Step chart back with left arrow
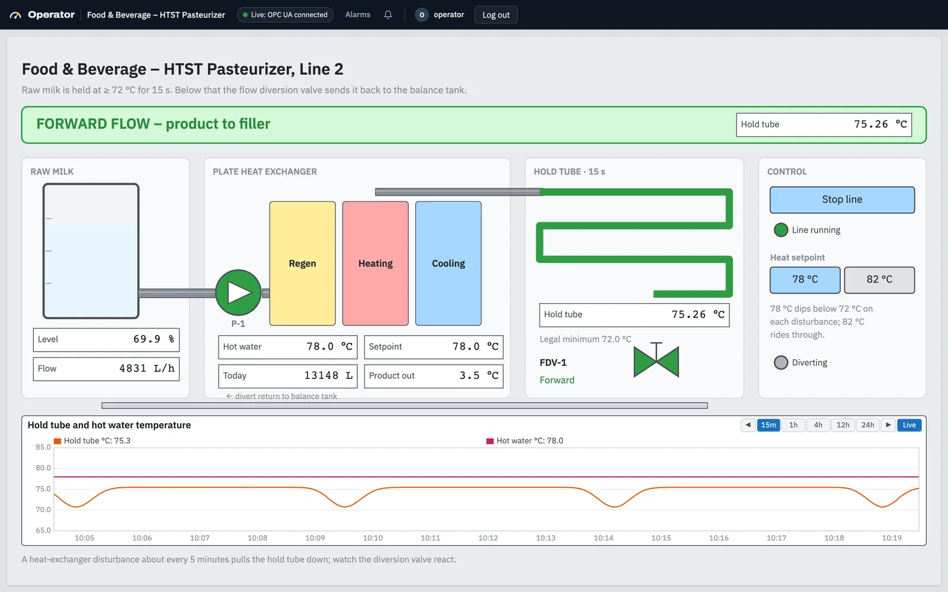This screenshot has height=592, width=948. click(x=748, y=425)
